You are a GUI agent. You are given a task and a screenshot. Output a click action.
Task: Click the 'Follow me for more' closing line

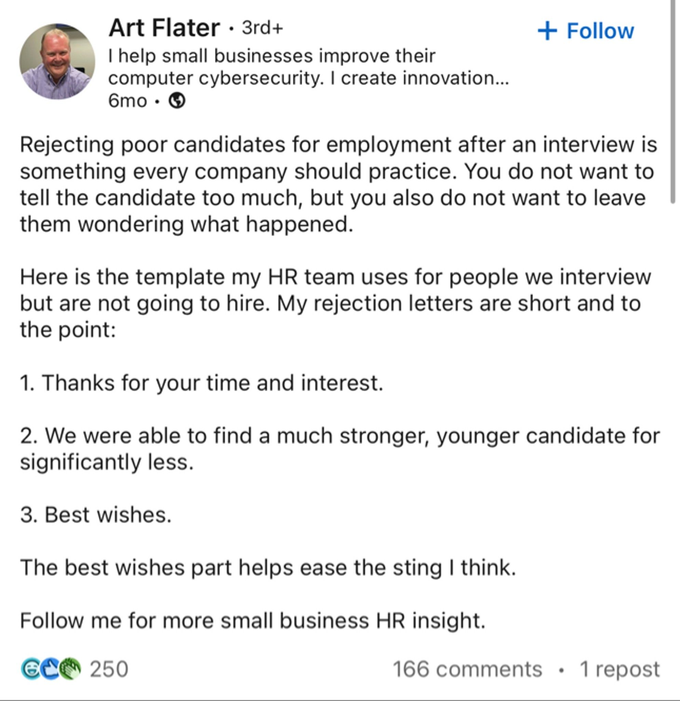pos(253,621)
